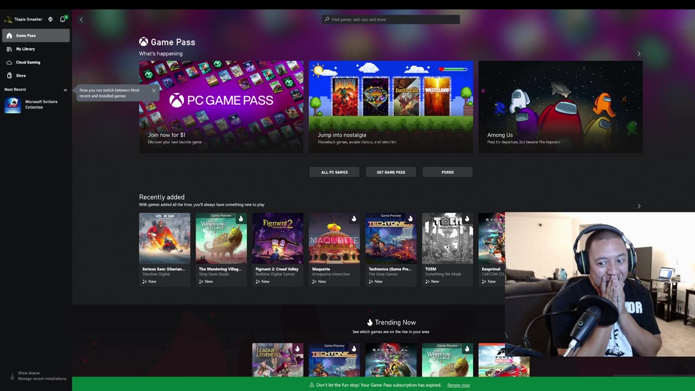Open the TOEM game card
Screen dimensions: 695x391
tap(447, 249)
